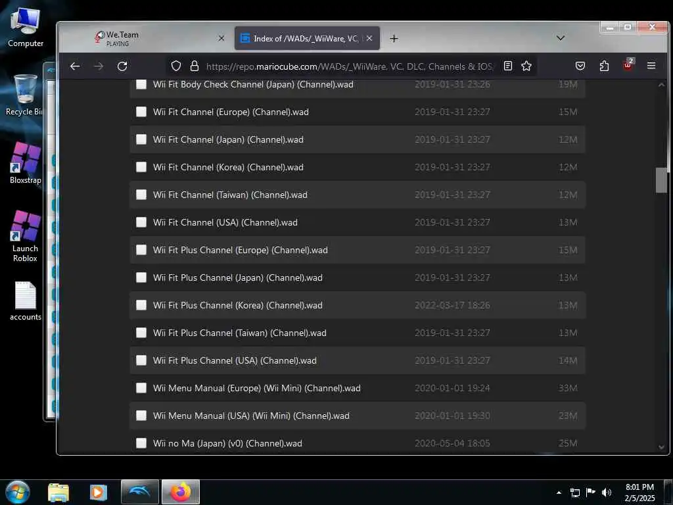This screenshot has height=505, width=673.
Task: Open Wii no Ma (Japan) v0 wad
Action: coord(227,443)
